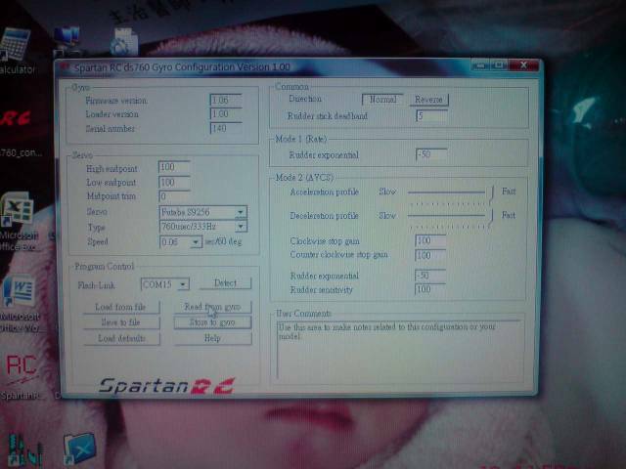
Task: Click the Mode 1 Rudder exponential field
Action: [430, 154]
